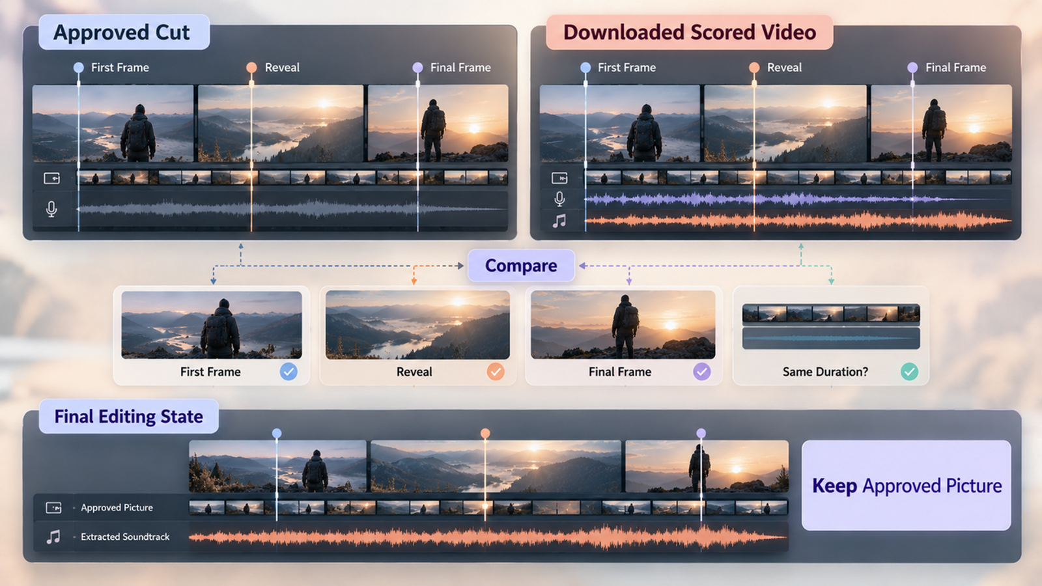Click the filmstrip in the Same Duration? card
The width and height of the screenshot is (1042, 586).
click(831, 314)
